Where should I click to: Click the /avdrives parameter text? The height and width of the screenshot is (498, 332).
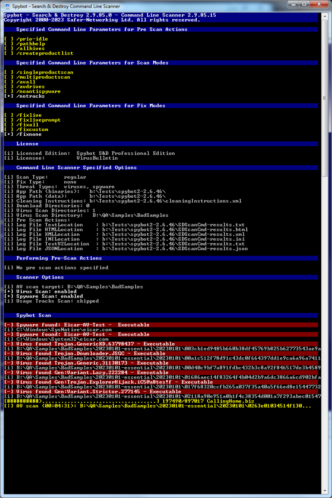coord(30,87)
